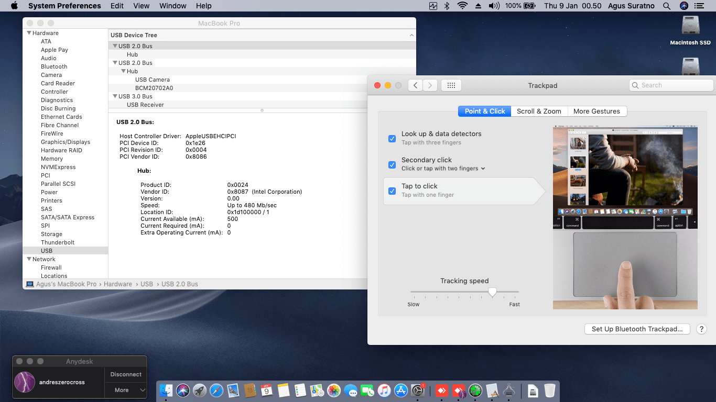Click the Bluetooth icon in the menu bar
Viewport: 716px width, 402px height.
click(447, 6)
